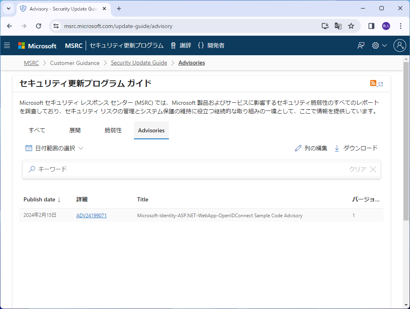The image size is (410, 309).
Task: Open a new browser tab
Action: (x=119, y=9)
